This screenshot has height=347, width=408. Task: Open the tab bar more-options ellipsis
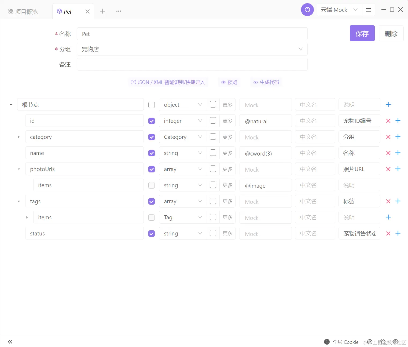pos(119,11)
